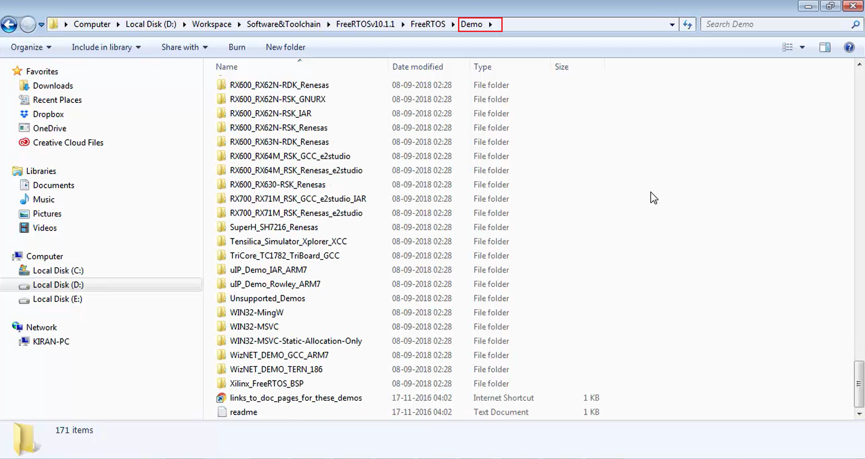The width and height of the screenshot is (865, 459).
Task: Select the readme text document icon
Action: click(x=222, y=412)
